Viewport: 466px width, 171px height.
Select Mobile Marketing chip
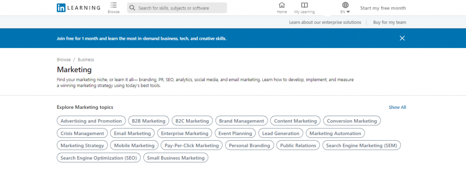[x=134, y=146]
